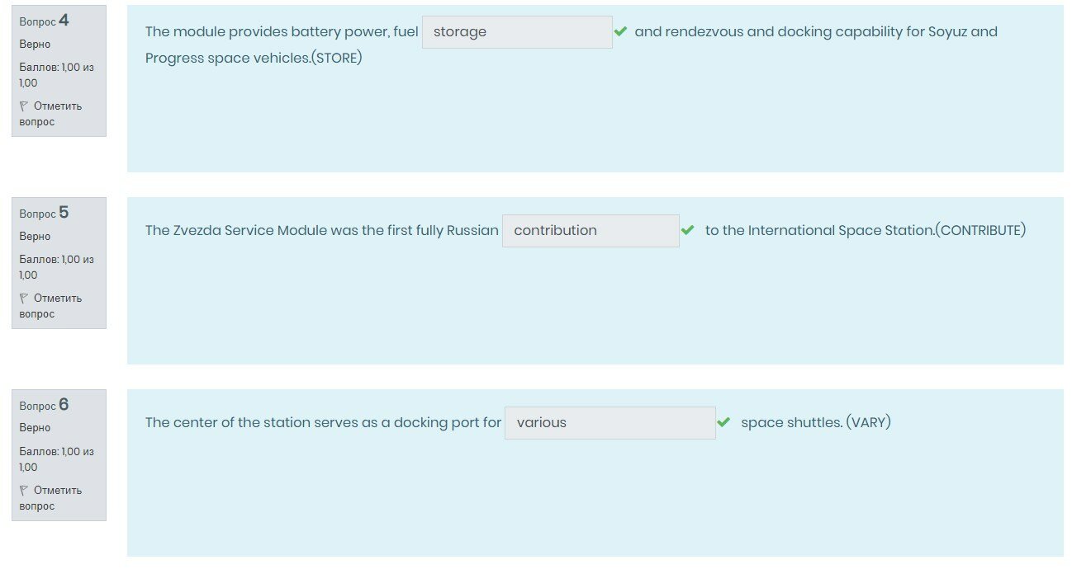Select the 'storage' answer field
The image size is (1072, 569).
point(517,32)
